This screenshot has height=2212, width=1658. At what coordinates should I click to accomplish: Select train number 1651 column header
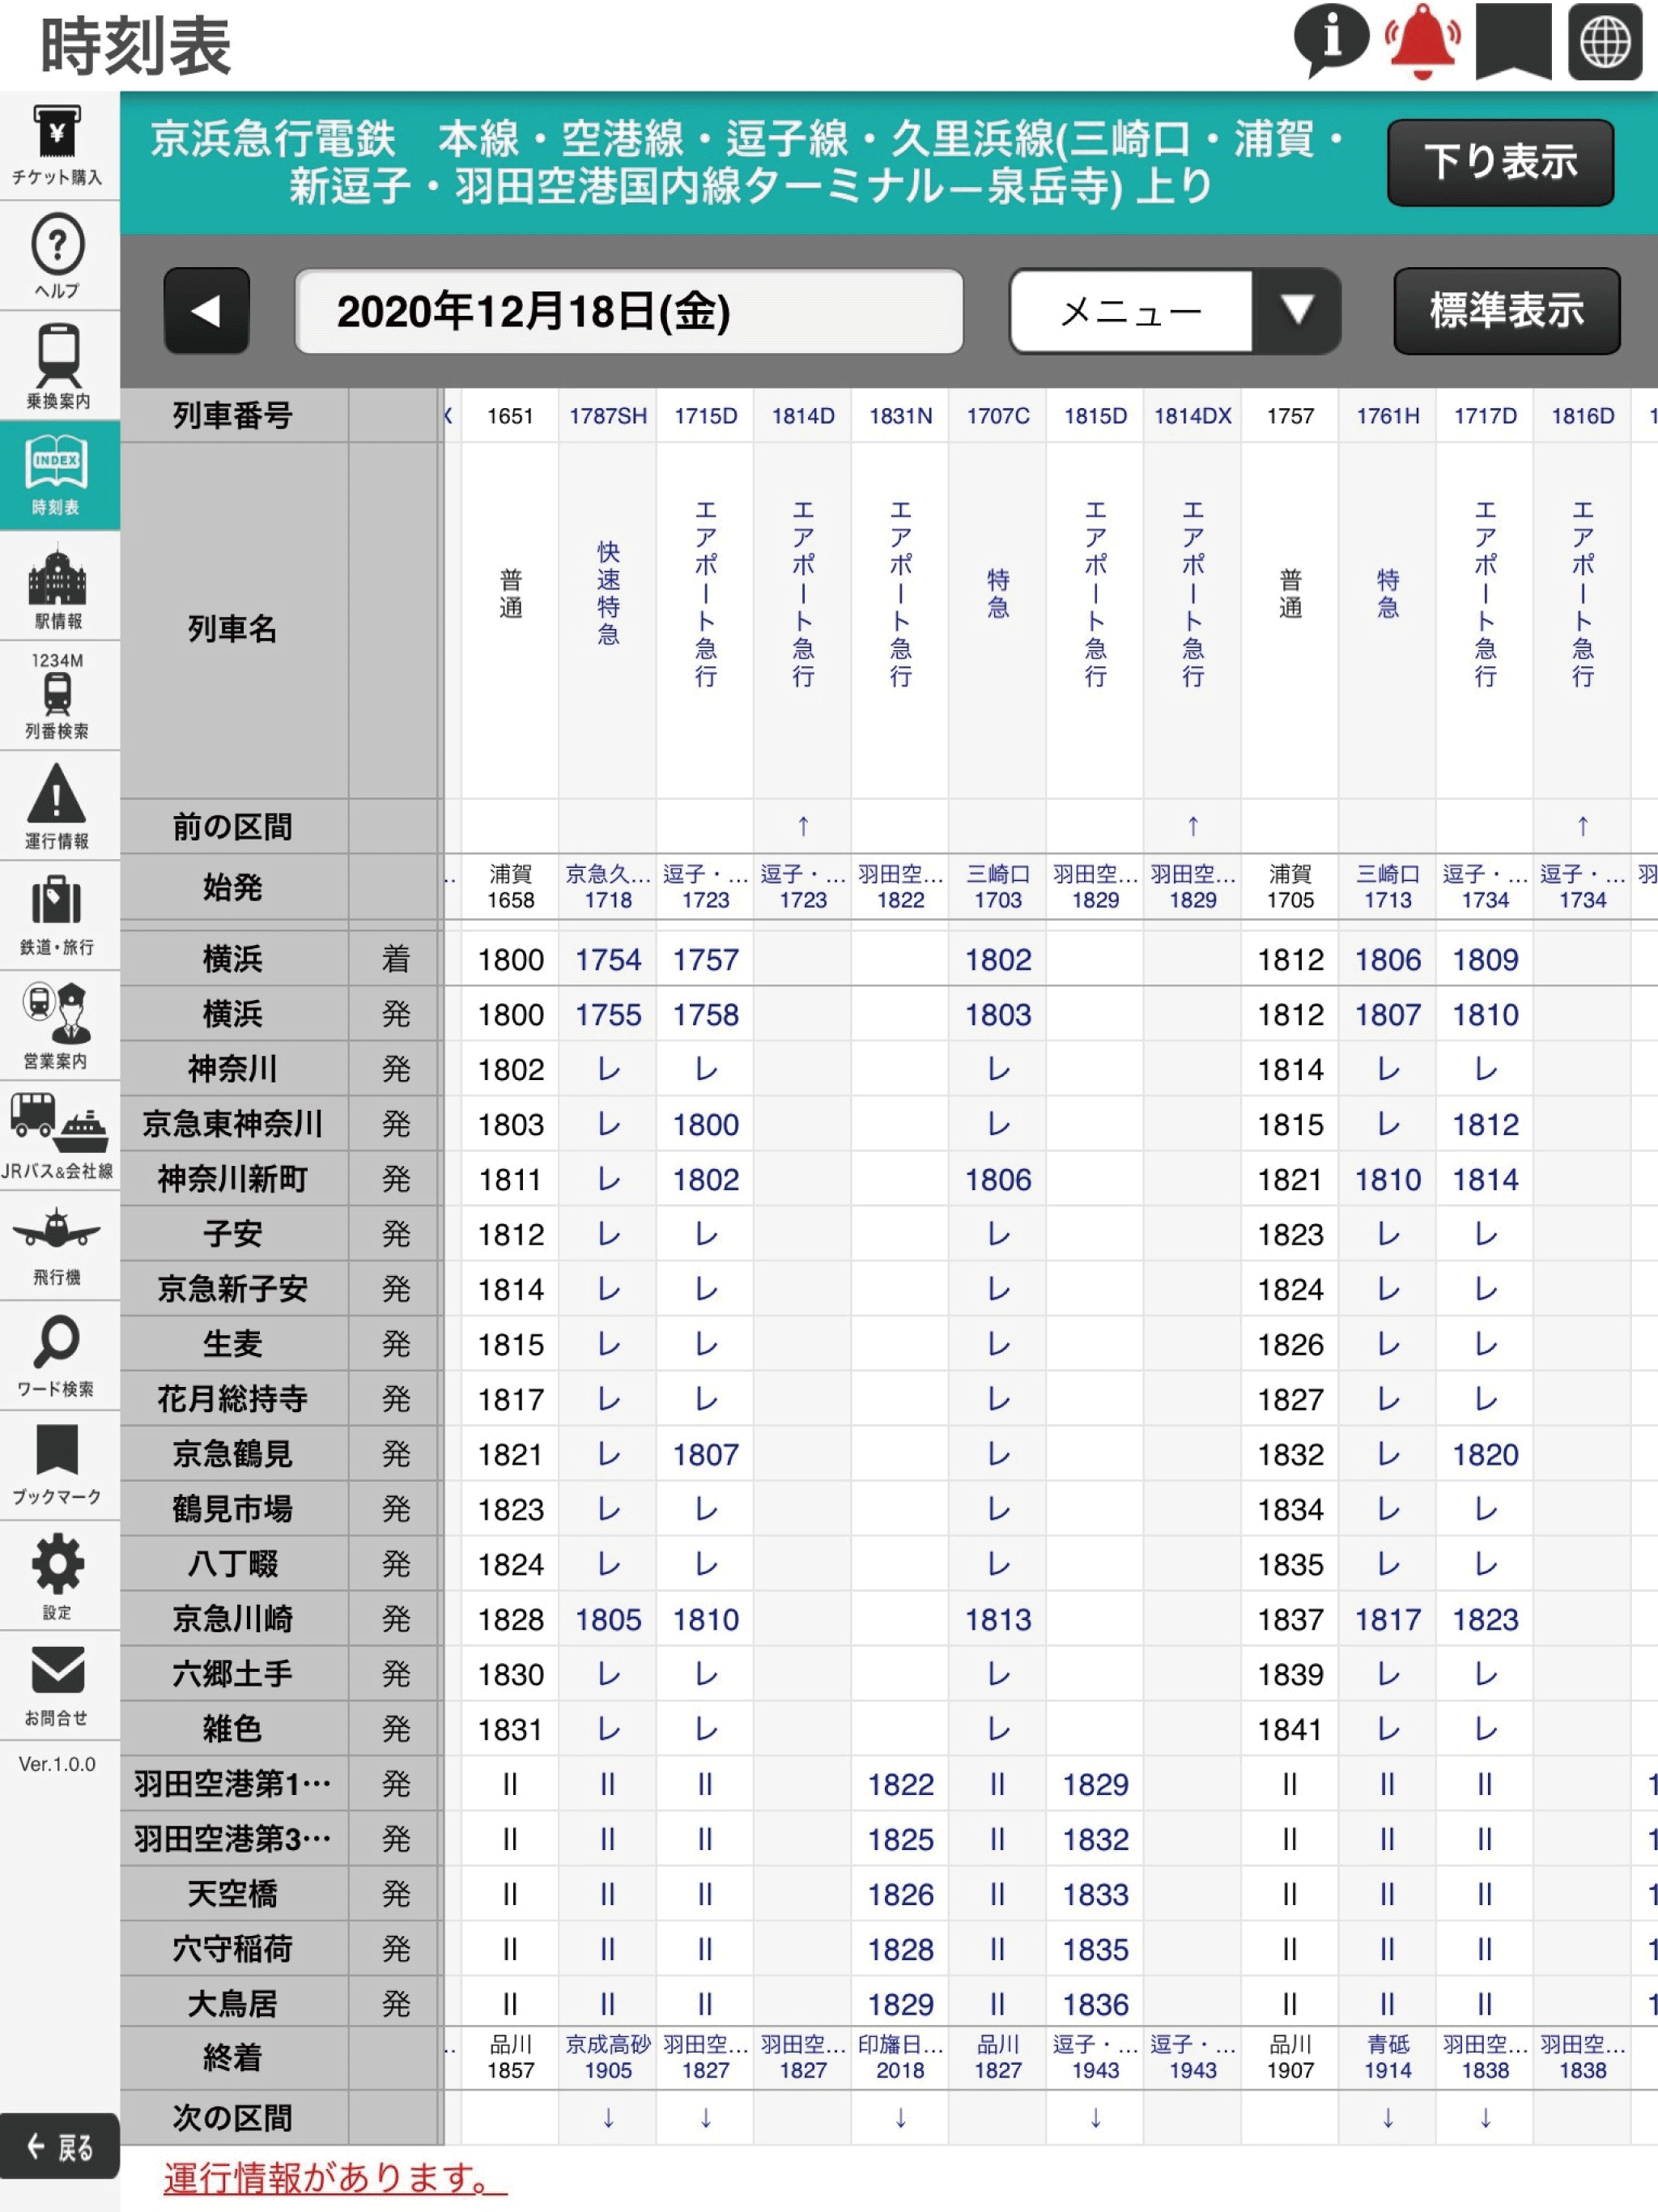pyautogui.click(x=510, y=416)
